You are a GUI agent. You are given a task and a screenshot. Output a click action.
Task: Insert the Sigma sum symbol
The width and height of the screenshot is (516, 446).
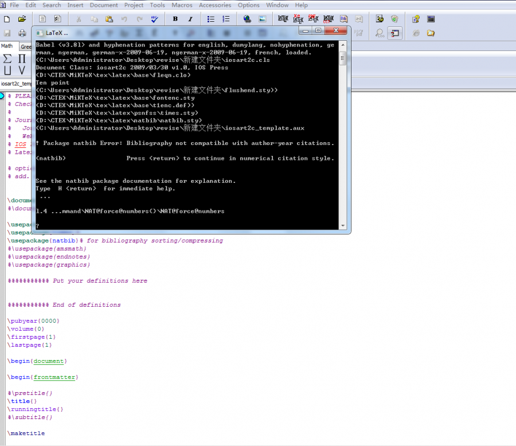pos(7,59)
